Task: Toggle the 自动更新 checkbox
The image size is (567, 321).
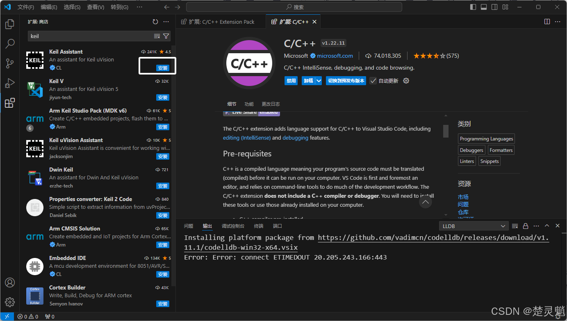Action: (373, 81)
